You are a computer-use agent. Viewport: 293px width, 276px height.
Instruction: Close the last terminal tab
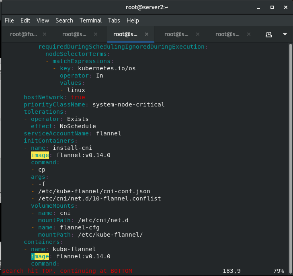[249, 34]
